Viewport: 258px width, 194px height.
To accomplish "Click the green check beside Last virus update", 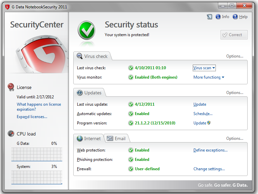I will [x=131, y=104].
